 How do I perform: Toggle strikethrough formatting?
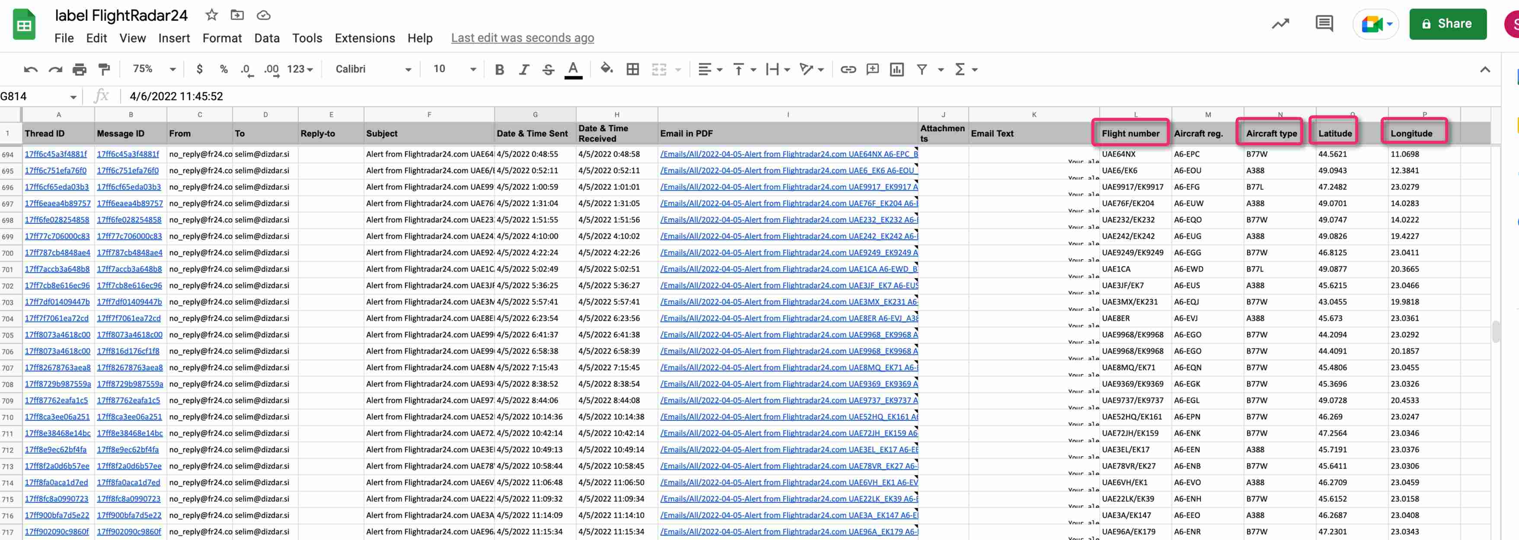pyautogui.click(x=549, y=70)
